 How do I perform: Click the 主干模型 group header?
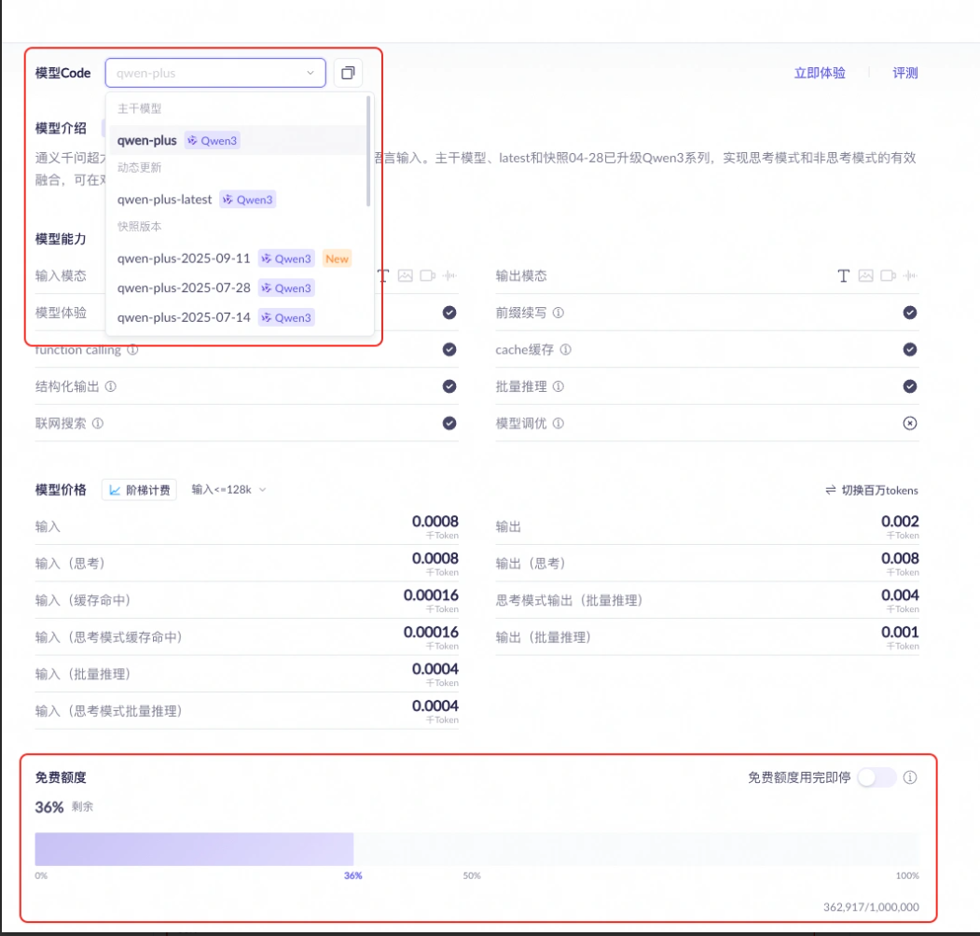click(x=139, y=108)
